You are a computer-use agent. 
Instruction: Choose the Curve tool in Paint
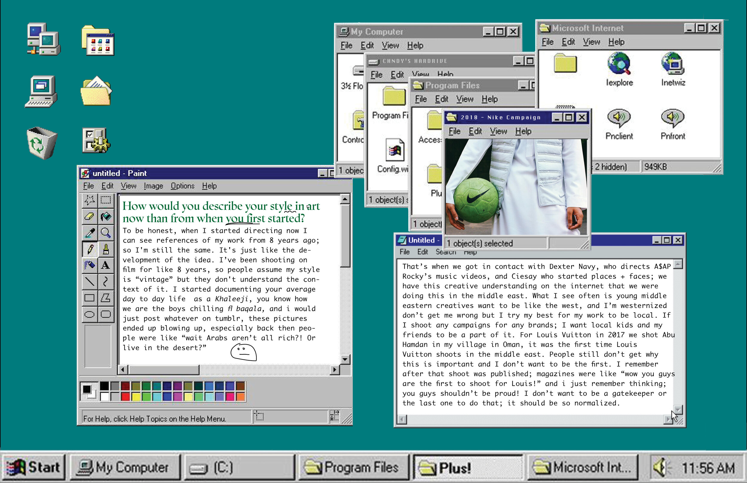(x=106, y=282)
